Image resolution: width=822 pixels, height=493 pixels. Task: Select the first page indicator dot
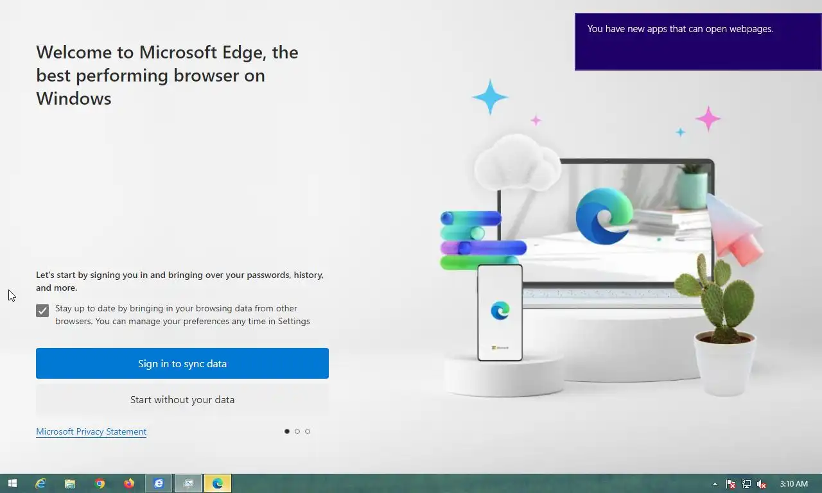coord(287,431)
